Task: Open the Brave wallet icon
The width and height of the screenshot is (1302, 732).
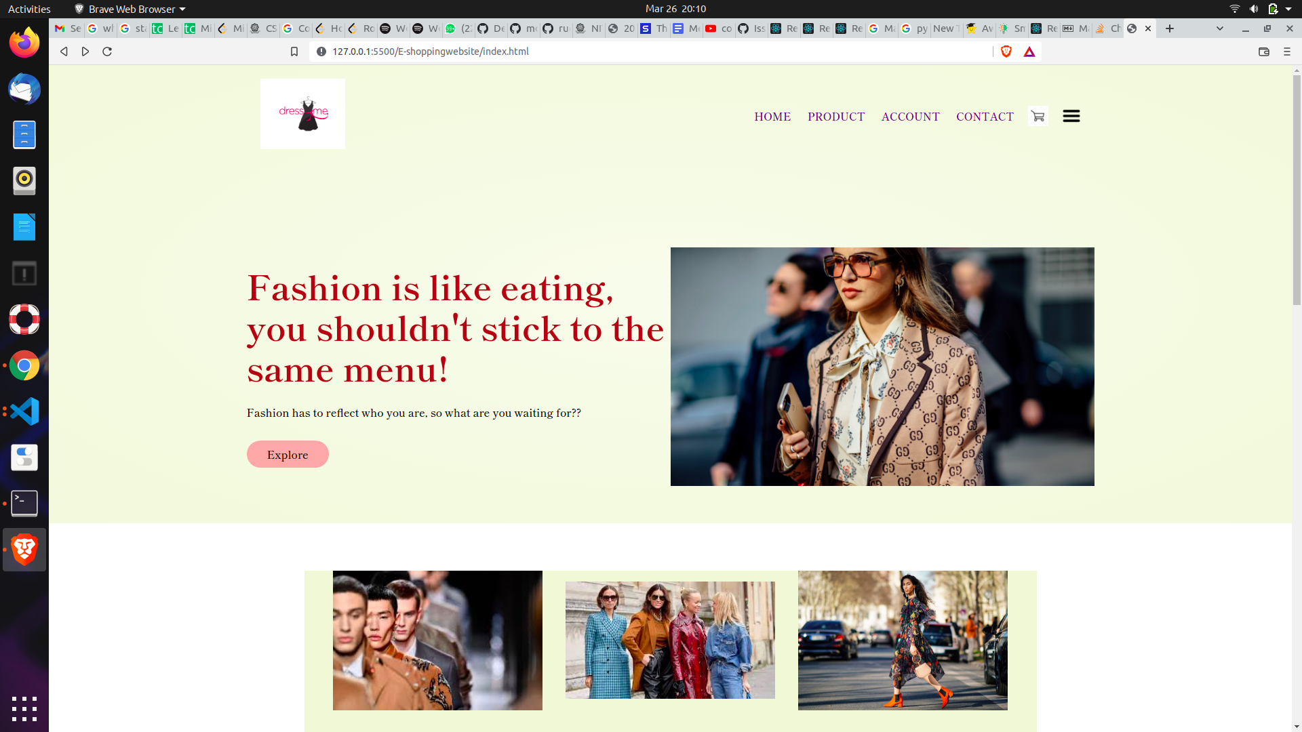Action: (x=1263, y=52)
